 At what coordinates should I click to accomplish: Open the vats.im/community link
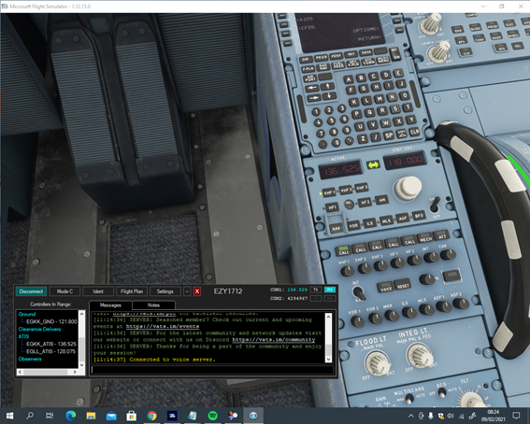(274, 340)
